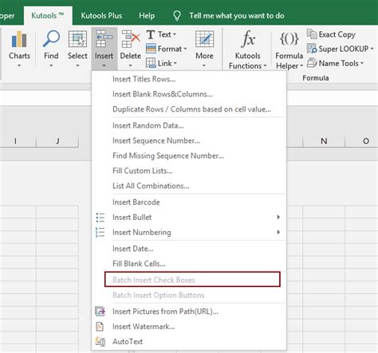Screen dimensions: 378x353
Task: Choose Duplicate Rows / Columns based on cell value
Action: (189, 109)
